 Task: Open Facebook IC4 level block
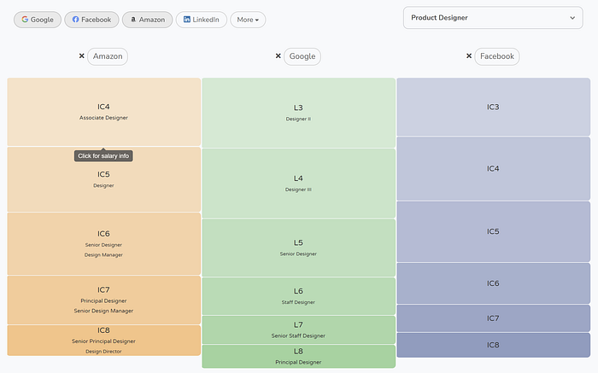click(494, 169)
